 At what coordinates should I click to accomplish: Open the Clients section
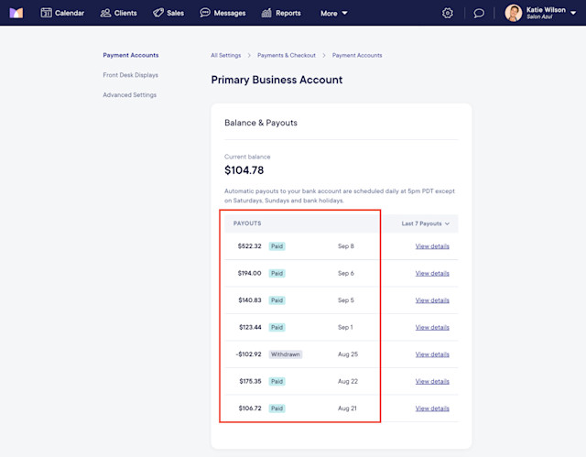118,13
